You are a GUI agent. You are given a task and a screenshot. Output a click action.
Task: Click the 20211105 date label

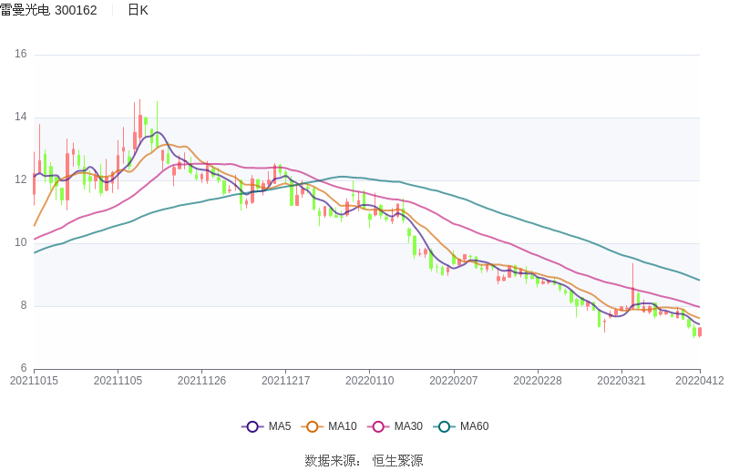point(118,381)
